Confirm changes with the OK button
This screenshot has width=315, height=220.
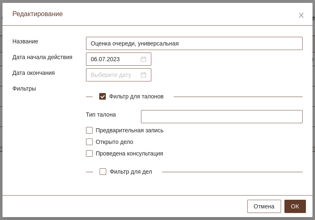pyautogui.click(x=295, y=206)
